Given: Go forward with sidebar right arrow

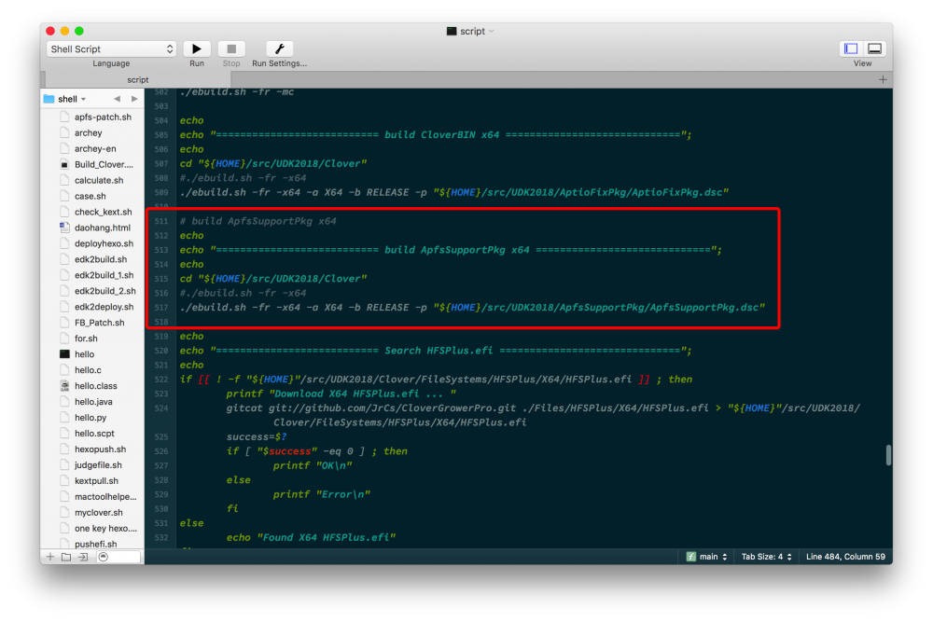Looking at the screenshot, I should click(x=134, y=99).
